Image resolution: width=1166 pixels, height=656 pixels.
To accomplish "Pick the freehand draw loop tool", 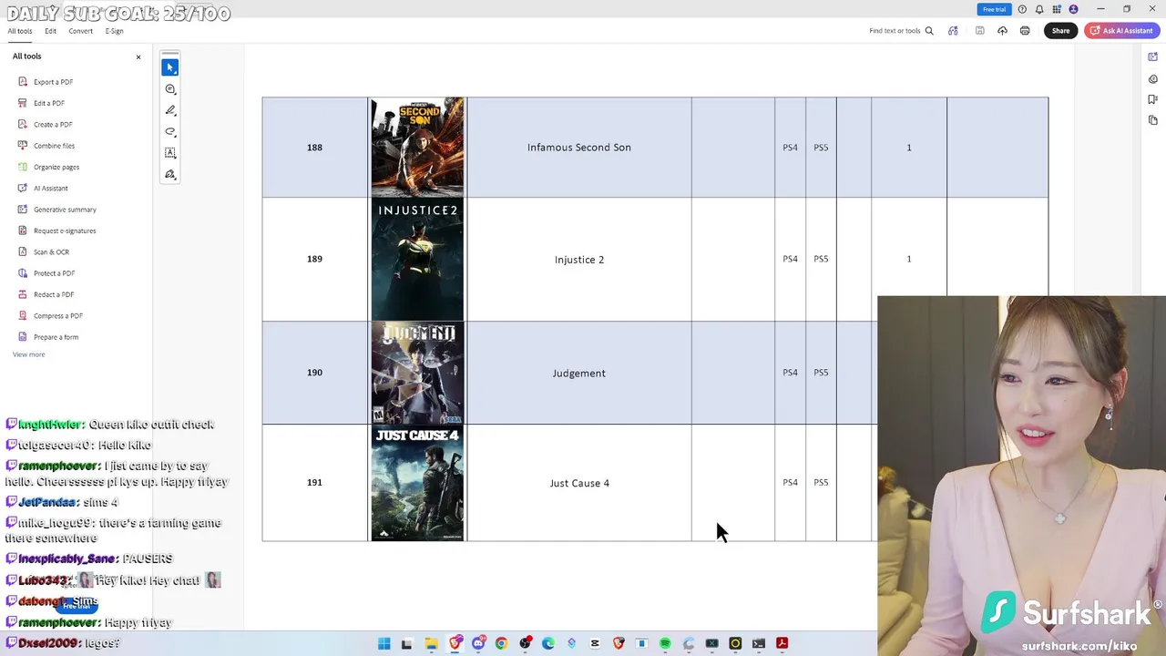I will tap(170, 131).
